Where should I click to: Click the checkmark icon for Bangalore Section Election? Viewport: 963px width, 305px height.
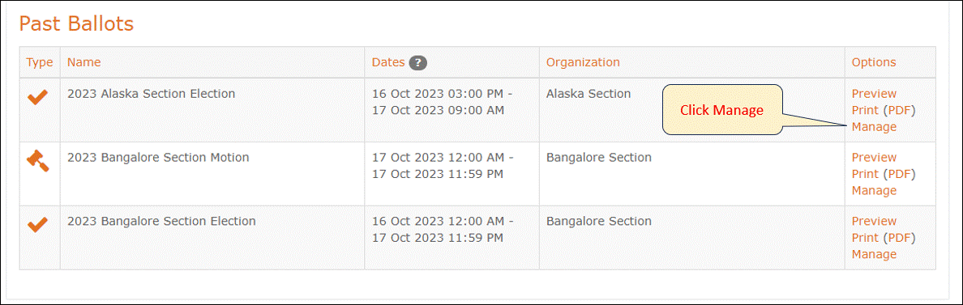(x=37, y=224)
